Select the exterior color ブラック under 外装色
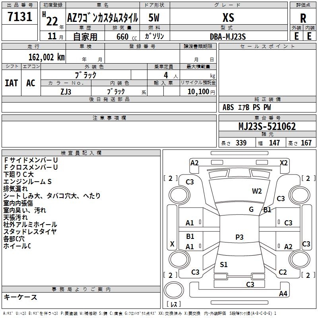This screenshot has height=318, width=318. tap(86, 75)
